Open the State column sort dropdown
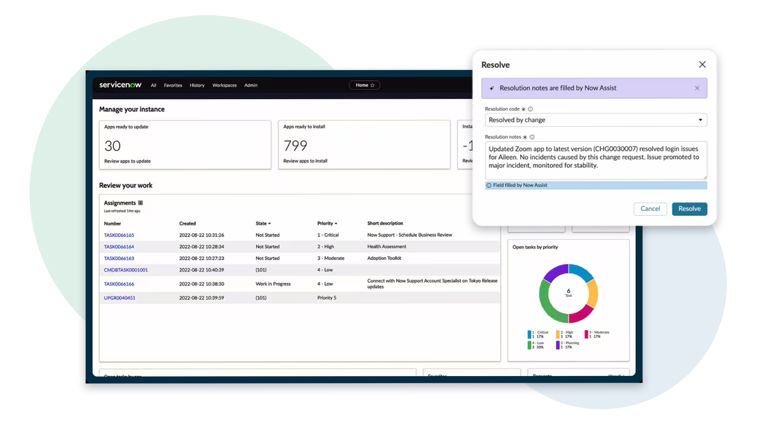This screenshot has height=430, width=765. (271, 223)
